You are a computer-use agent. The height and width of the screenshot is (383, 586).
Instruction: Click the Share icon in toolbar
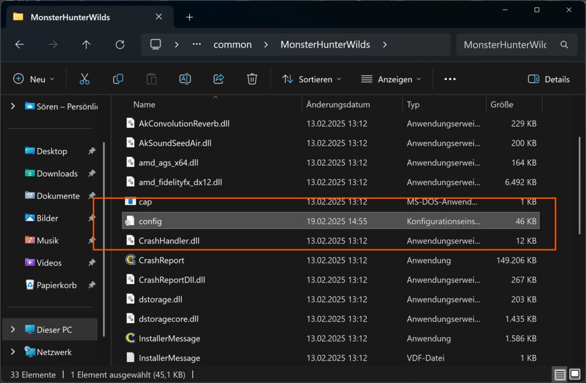[219, 79]
